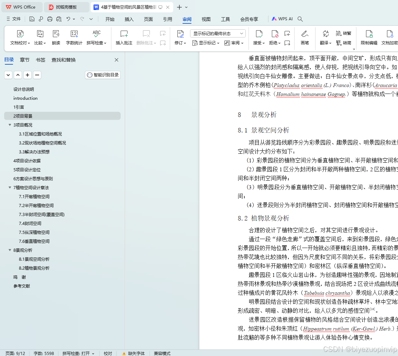Open 查找和替换 tab in navigation pane
The image size is (398, 356).
(64, 60)
